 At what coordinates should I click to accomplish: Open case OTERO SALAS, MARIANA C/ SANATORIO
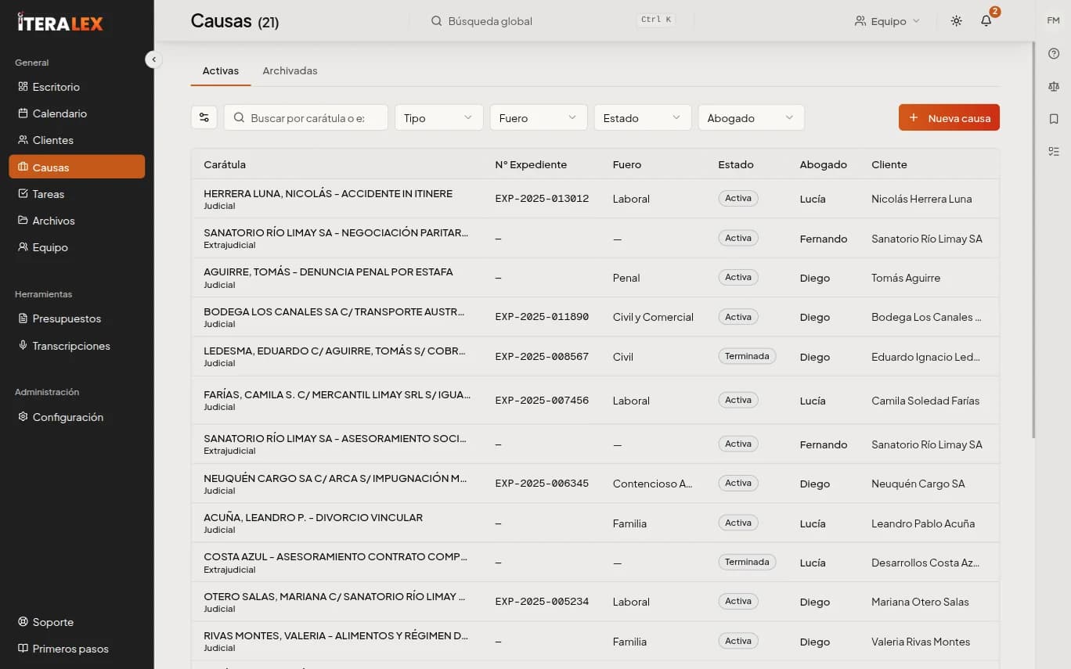pos(335,596)
